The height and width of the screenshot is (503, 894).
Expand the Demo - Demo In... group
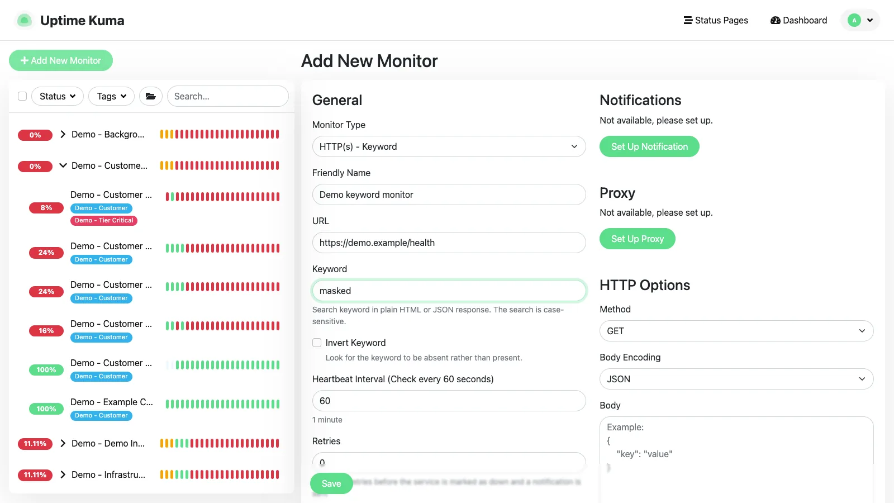click(63, 443)
